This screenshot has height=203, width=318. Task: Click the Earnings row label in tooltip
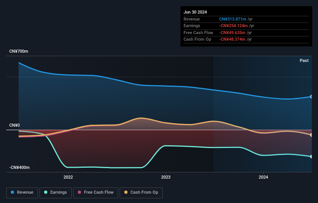(192, 26)
